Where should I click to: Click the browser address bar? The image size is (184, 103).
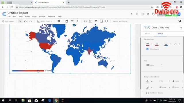pos(82,7)
